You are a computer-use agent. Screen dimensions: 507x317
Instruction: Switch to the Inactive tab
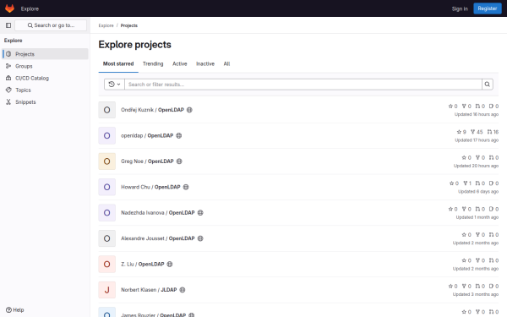click(205, 63)
